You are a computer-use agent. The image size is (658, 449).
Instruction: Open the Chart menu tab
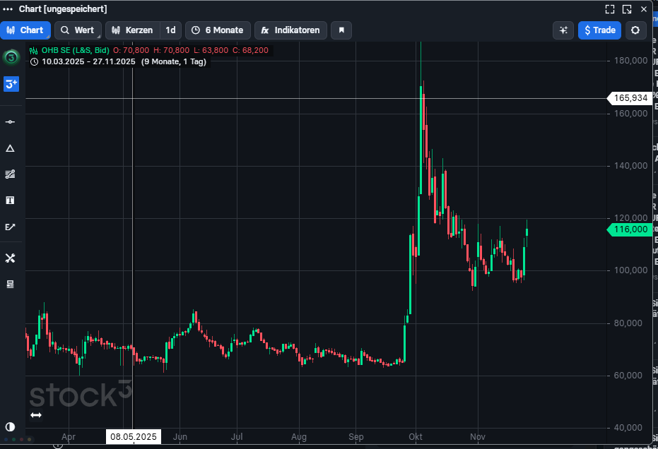(25, 30)
